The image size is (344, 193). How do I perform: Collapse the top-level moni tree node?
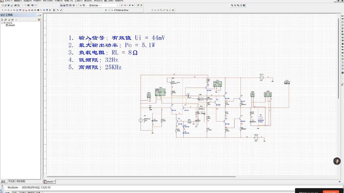(x=2, y=23)
